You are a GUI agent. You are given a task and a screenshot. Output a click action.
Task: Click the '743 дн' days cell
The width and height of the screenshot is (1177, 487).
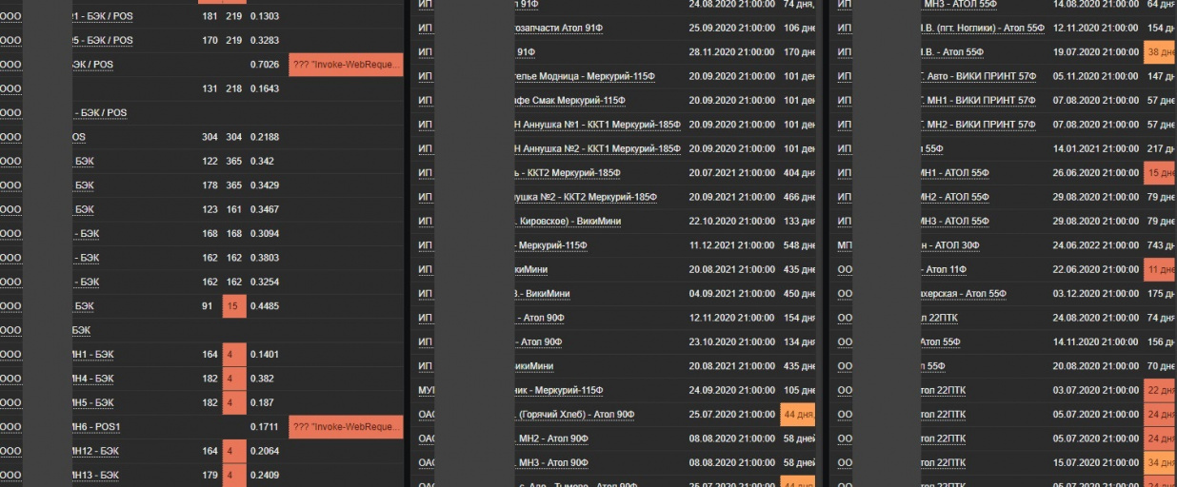pyautogui.click(x=1162, y=245)
